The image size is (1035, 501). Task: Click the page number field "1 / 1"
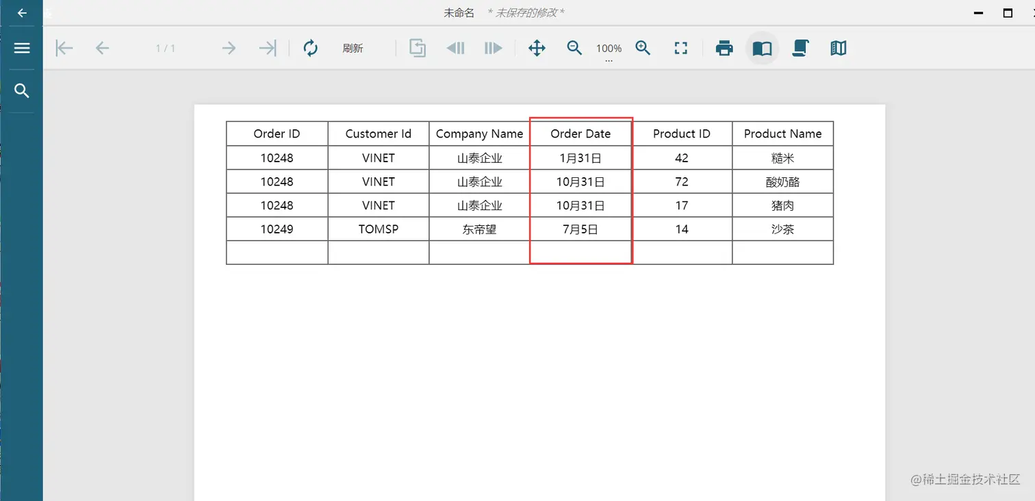(166, 48)
